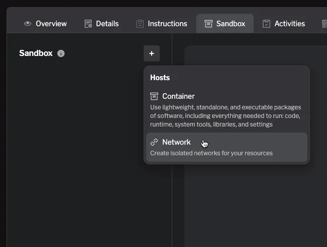Click the 'Hosts' menu heading
The image size is (327, 247).
tap(160, 78)
